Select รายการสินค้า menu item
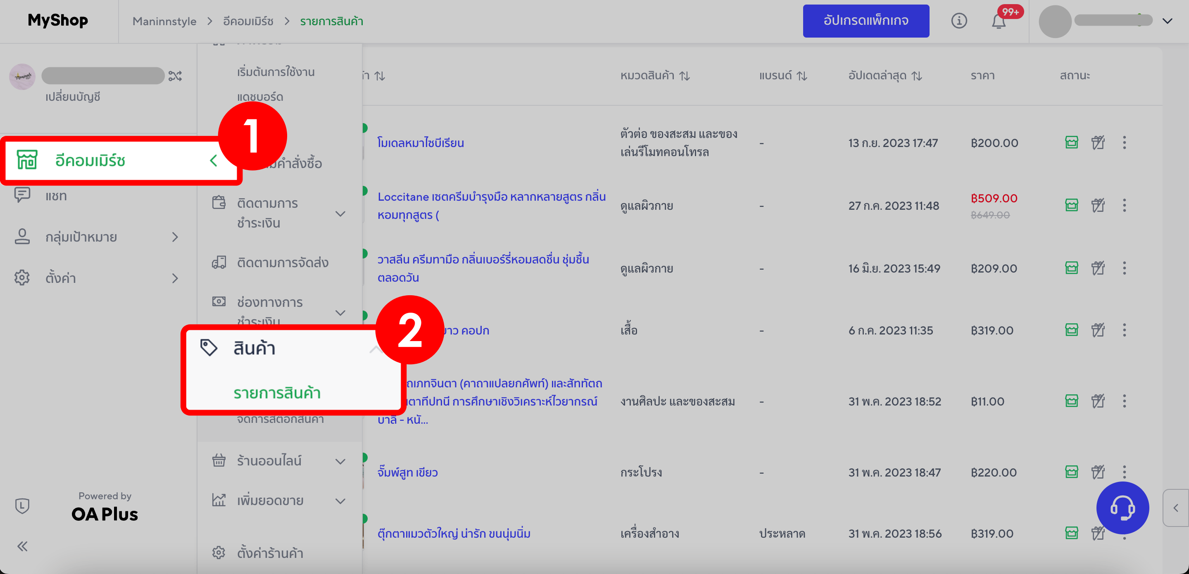The width and height of the screenshot is (1189, 574). coord(277,393)
